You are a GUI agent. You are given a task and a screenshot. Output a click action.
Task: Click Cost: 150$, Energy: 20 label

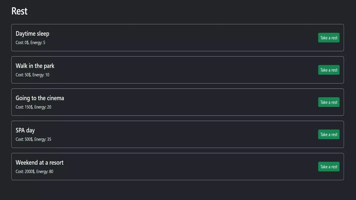[33, 107]
